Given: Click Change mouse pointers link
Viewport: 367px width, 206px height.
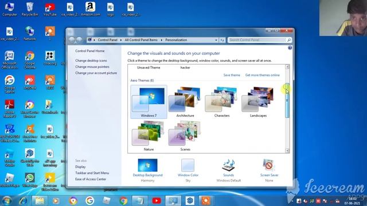Looking at the screenshot, I should [92, 67].
